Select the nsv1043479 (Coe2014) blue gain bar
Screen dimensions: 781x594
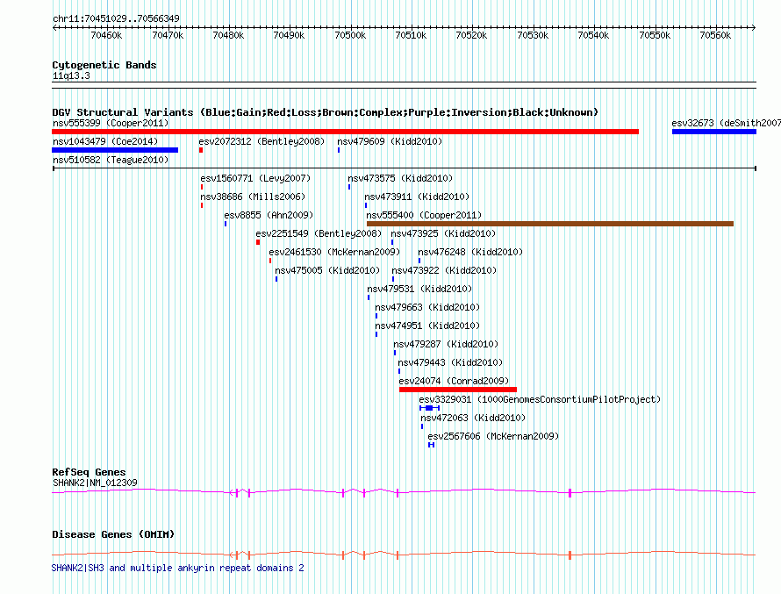tap(115, 150)
